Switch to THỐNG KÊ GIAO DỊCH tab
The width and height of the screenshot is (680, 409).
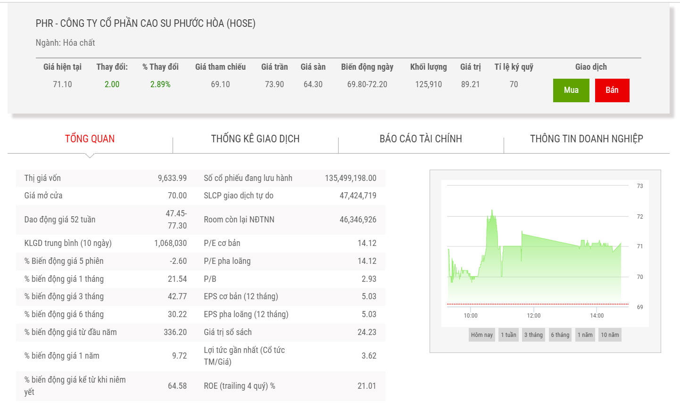255,139
